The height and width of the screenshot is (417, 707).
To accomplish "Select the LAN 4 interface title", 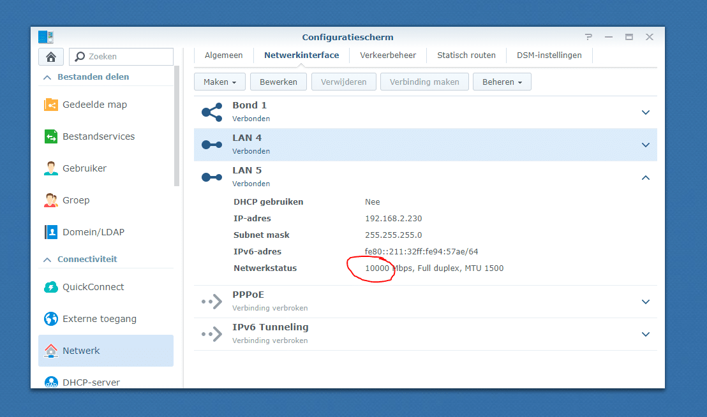I will pyautogui.click(x=247, y=138).
